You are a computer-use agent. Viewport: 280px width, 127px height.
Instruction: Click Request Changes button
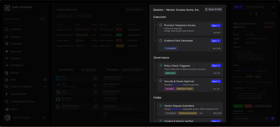263,106
